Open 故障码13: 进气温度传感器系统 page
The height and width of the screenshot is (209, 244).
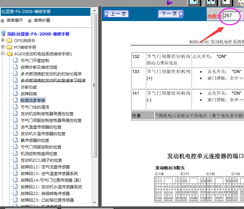pos(49,174)
